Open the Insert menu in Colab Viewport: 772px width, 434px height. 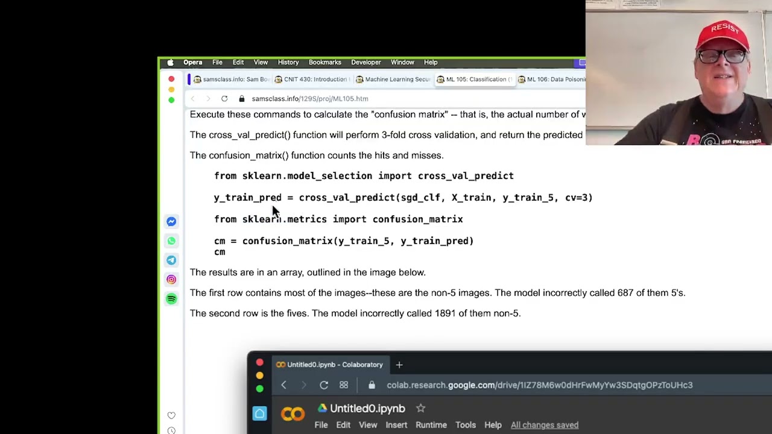(x=396, y=425)
